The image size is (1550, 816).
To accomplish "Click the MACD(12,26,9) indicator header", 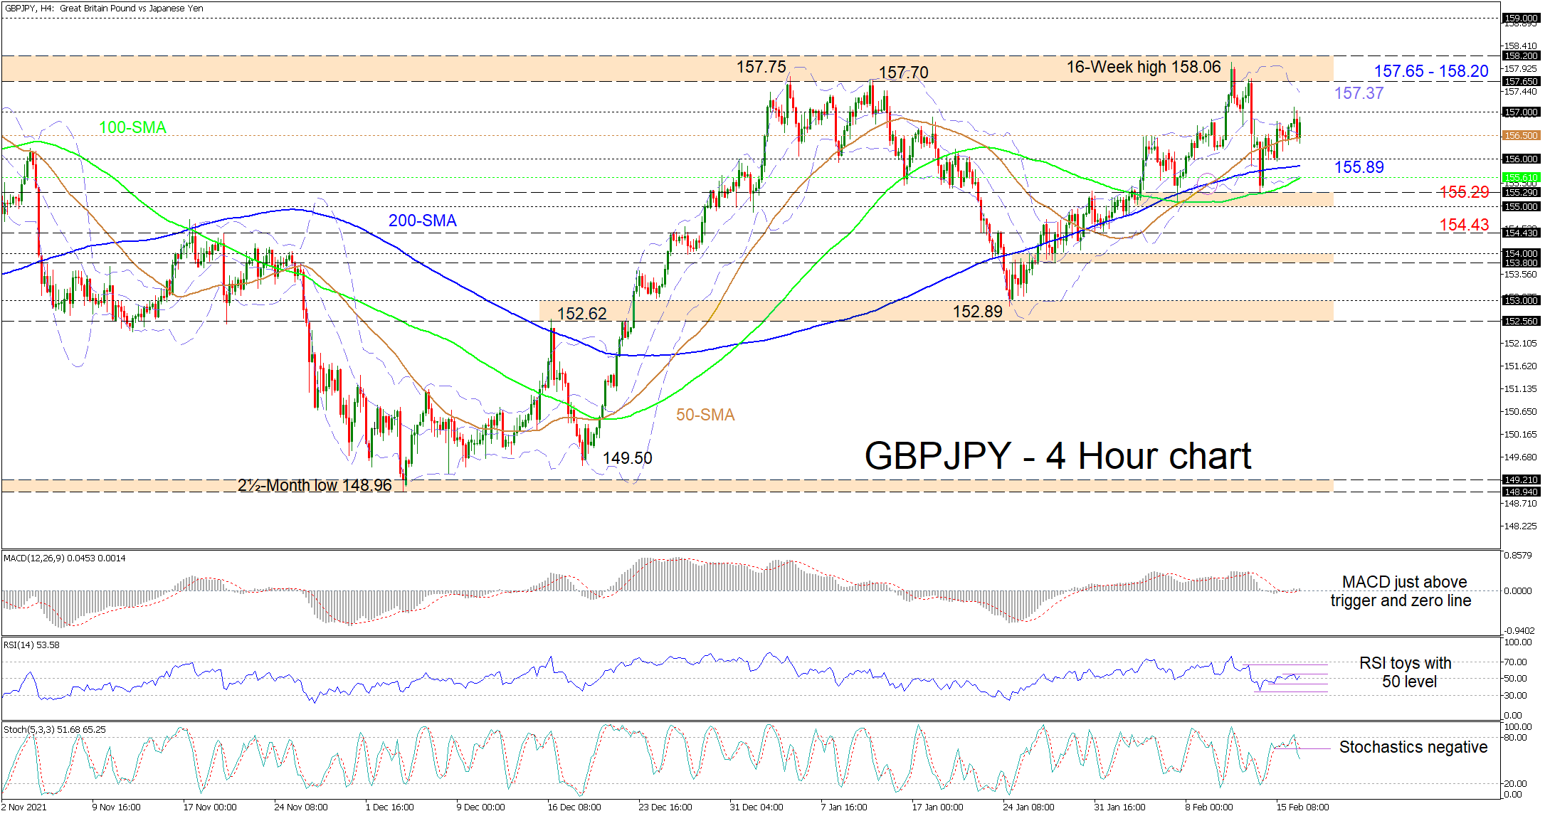I will coord(64,558).
